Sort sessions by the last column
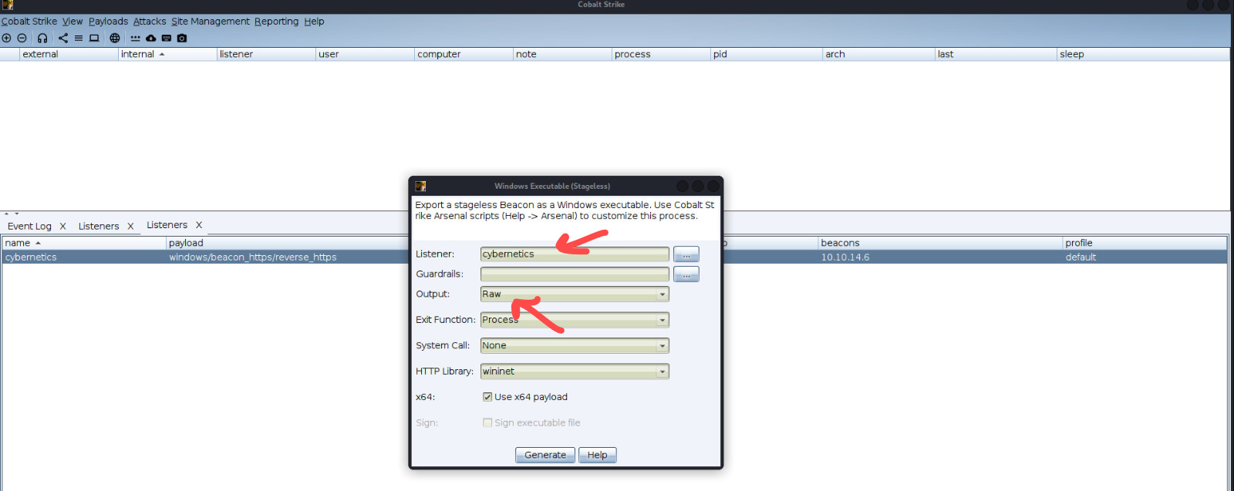 pos(996,54)
